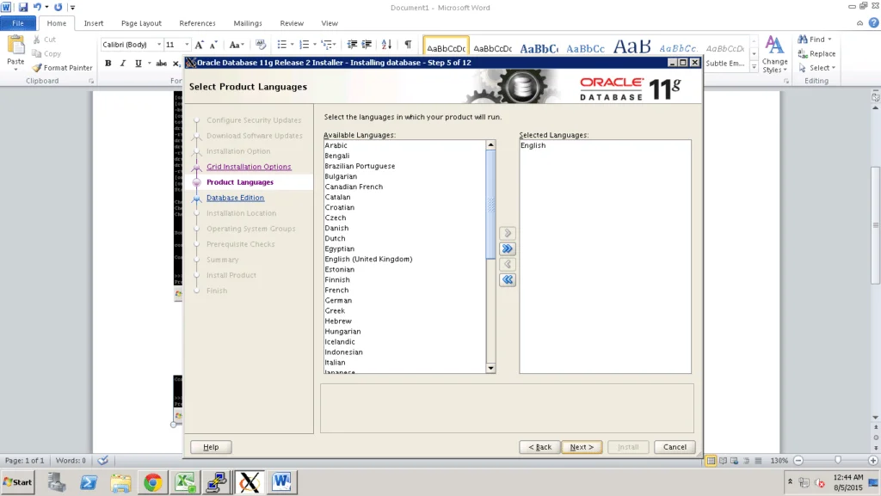The image size is (881, 496).
Task: Click Grow Font icon in Word
Action: [199, 45]
